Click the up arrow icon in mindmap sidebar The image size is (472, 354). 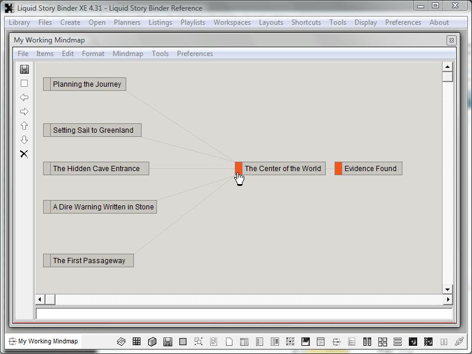point(24,126)
